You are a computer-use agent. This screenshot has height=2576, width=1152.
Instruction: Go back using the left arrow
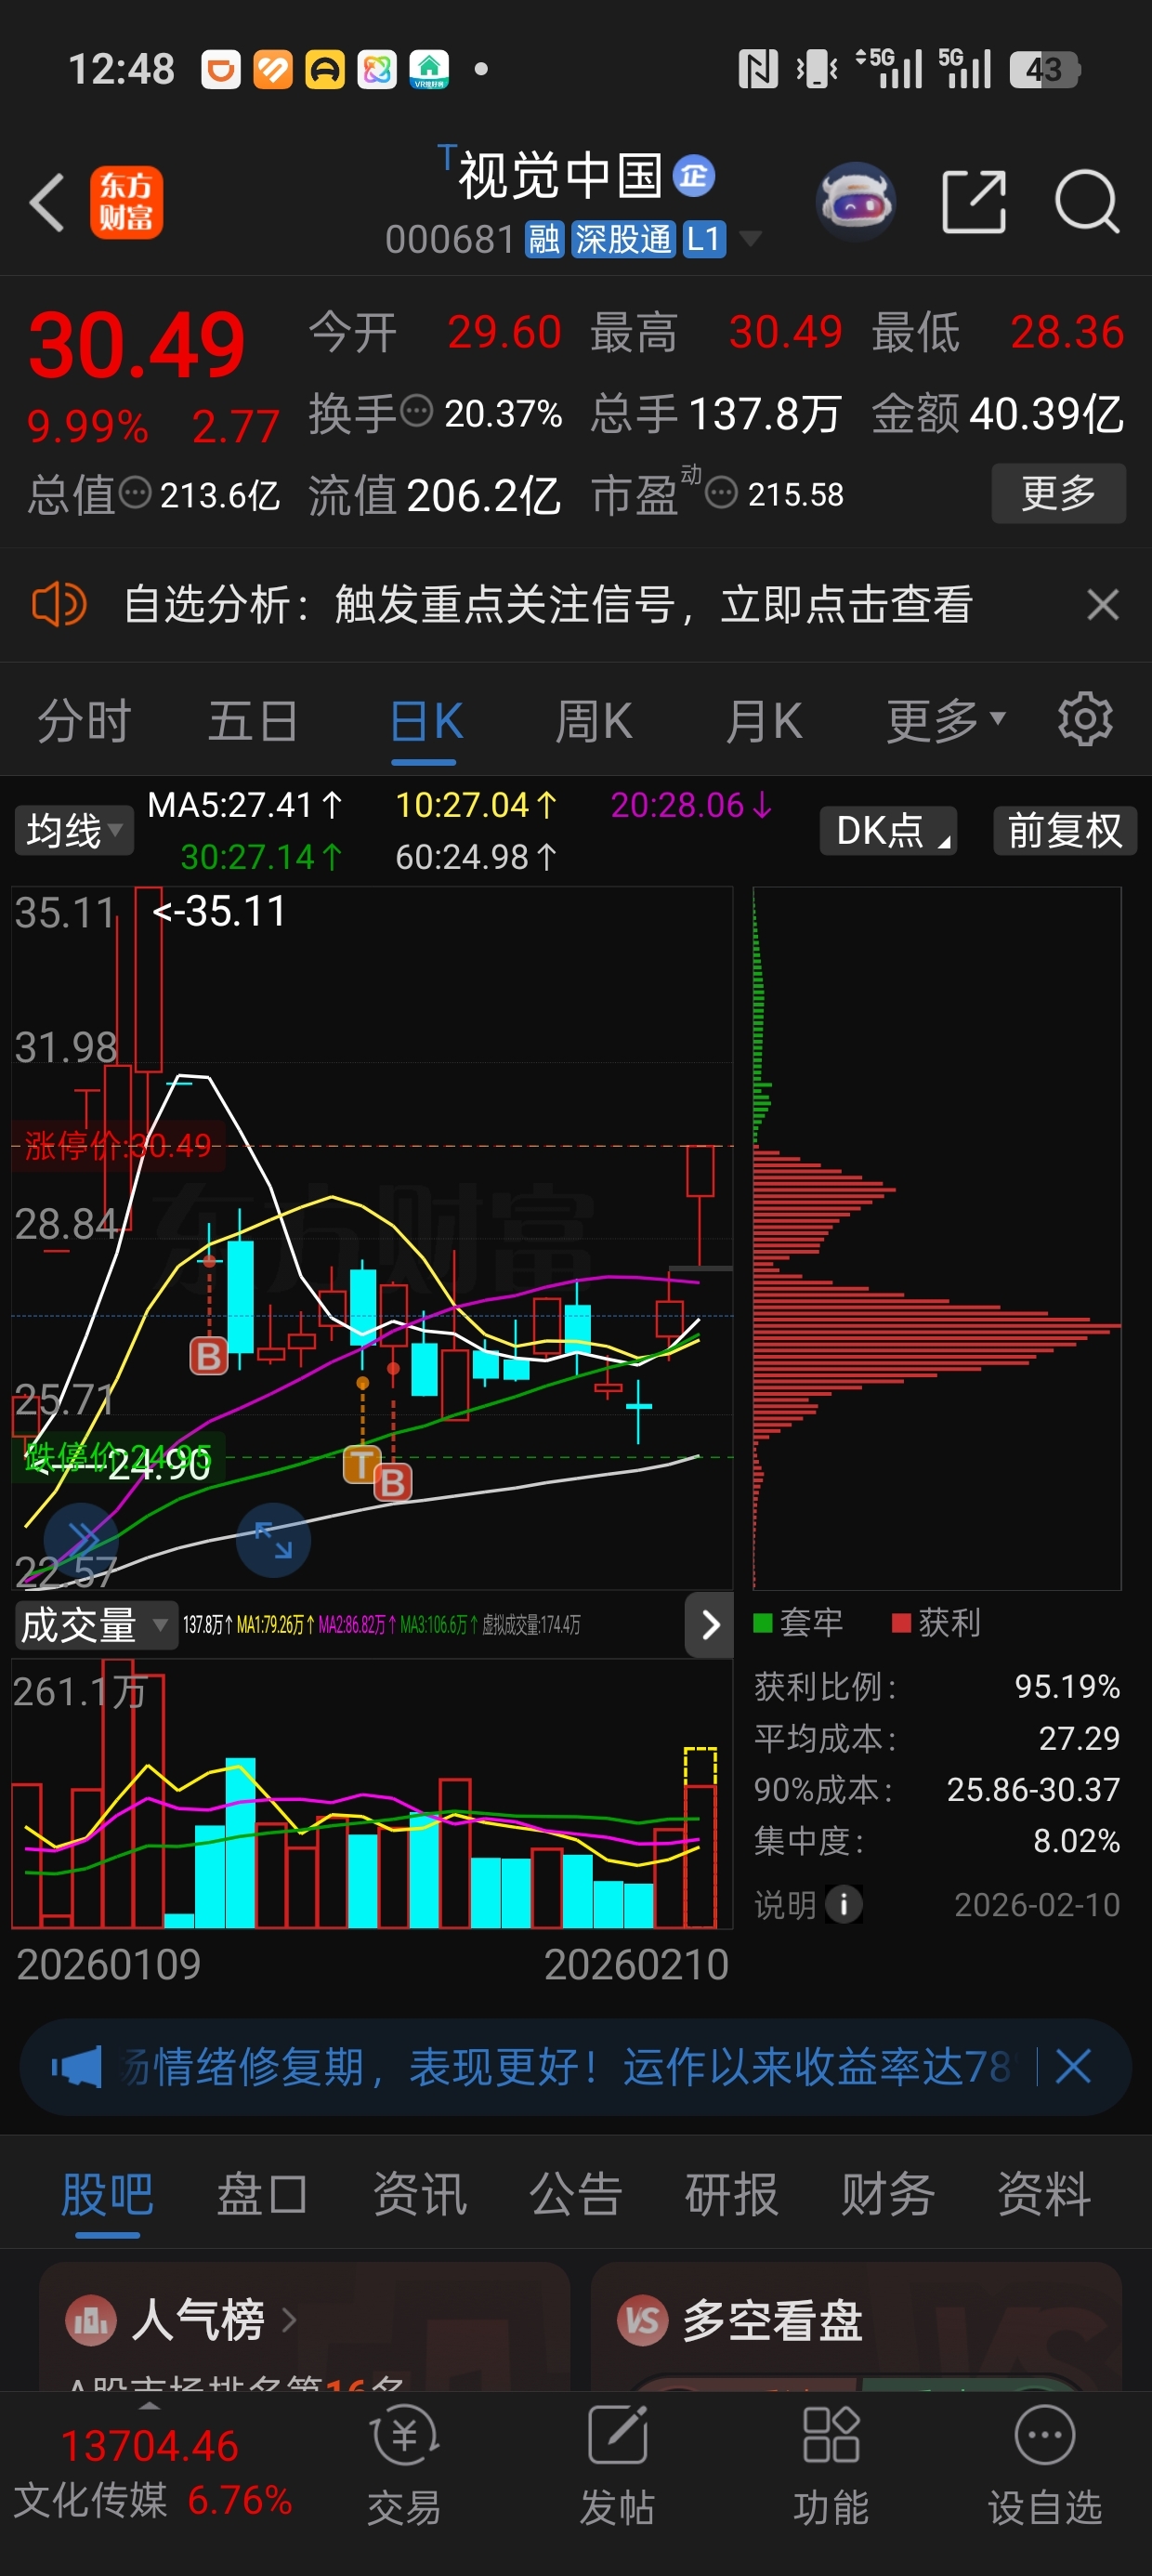coord(47,202)
